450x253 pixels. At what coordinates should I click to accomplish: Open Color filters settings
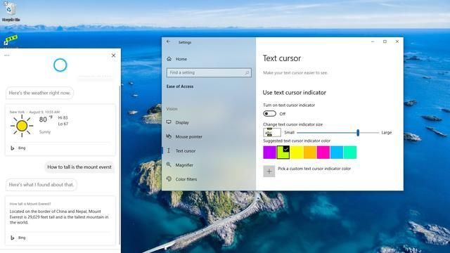pos(181,179)
